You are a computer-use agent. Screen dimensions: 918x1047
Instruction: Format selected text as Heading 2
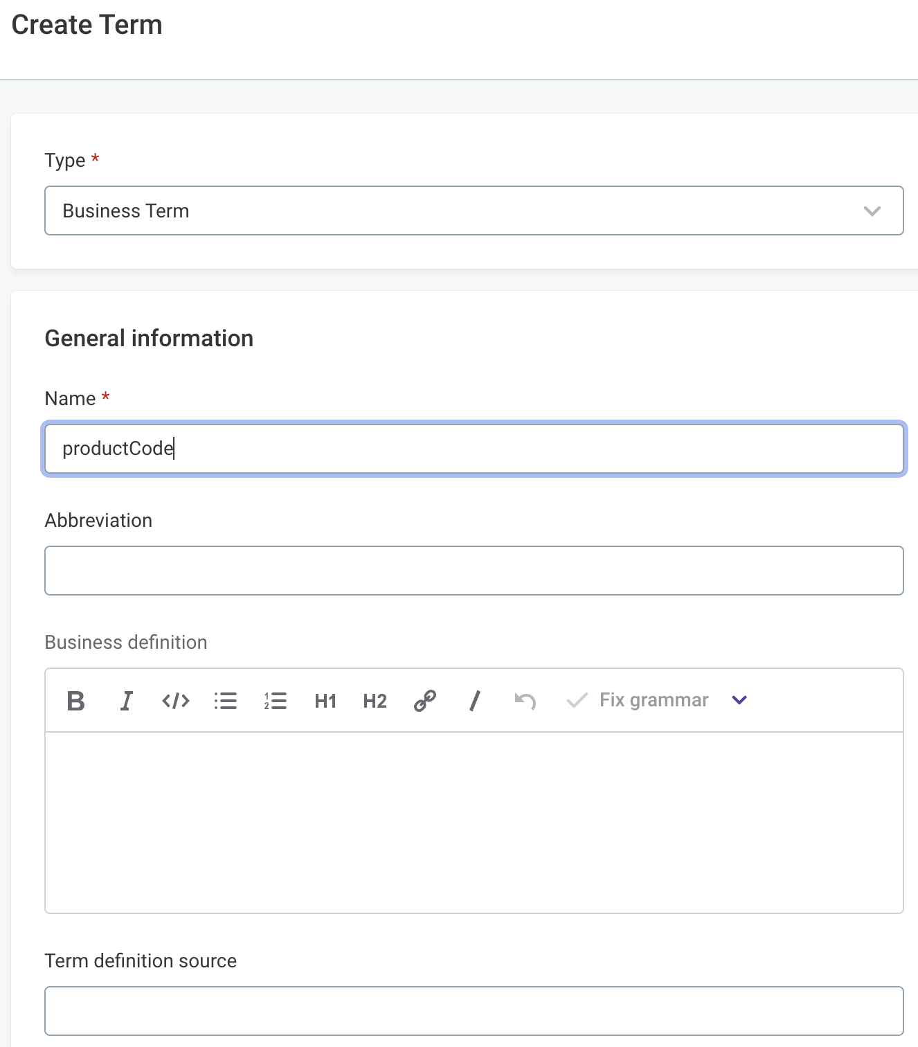pyautogui.click(x=374, y=701)
